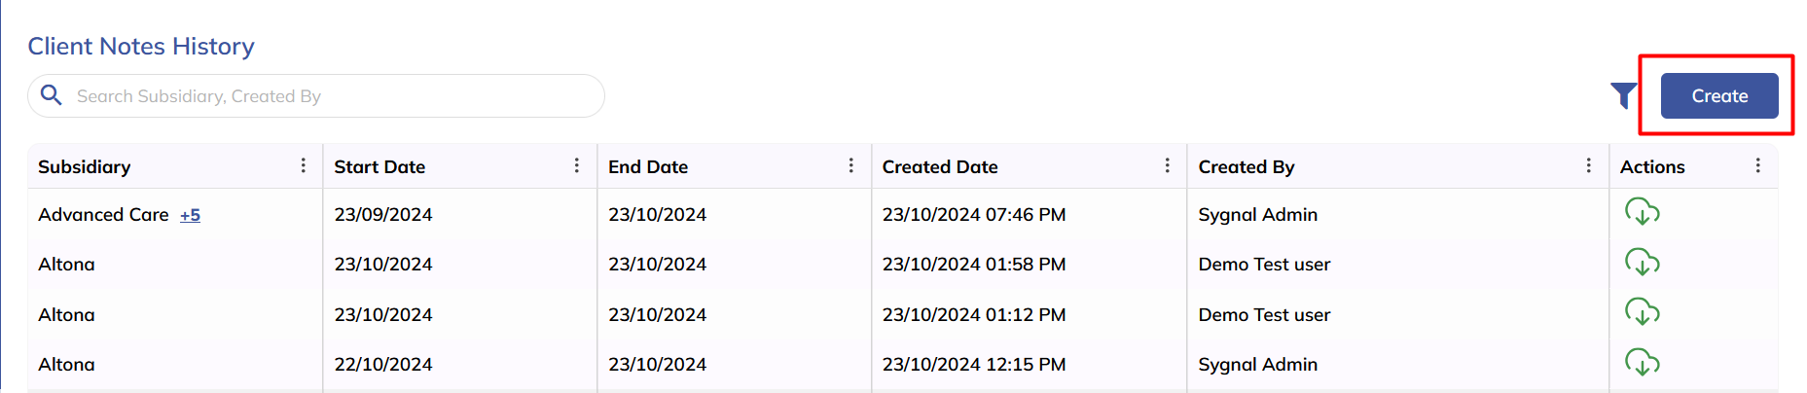
Task: Sort by the End Date column header
Action: (648, 166)
